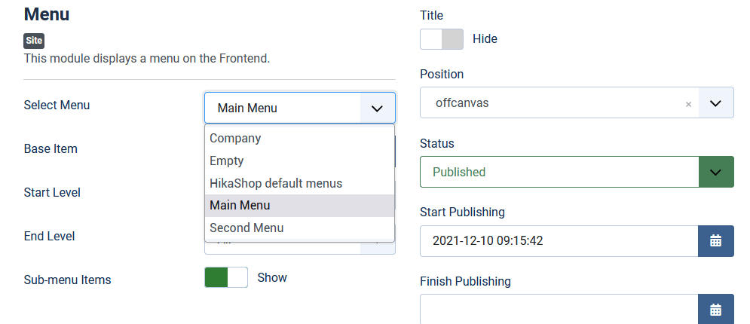Select HikaShop default menus option
Viewport: 750px width, 324px height.
tap(276, 183)
